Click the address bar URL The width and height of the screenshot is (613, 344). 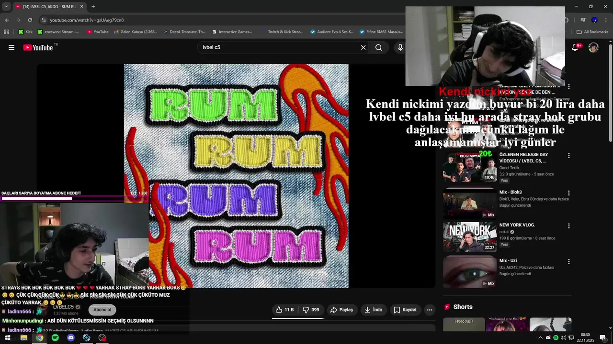point(87,20)
